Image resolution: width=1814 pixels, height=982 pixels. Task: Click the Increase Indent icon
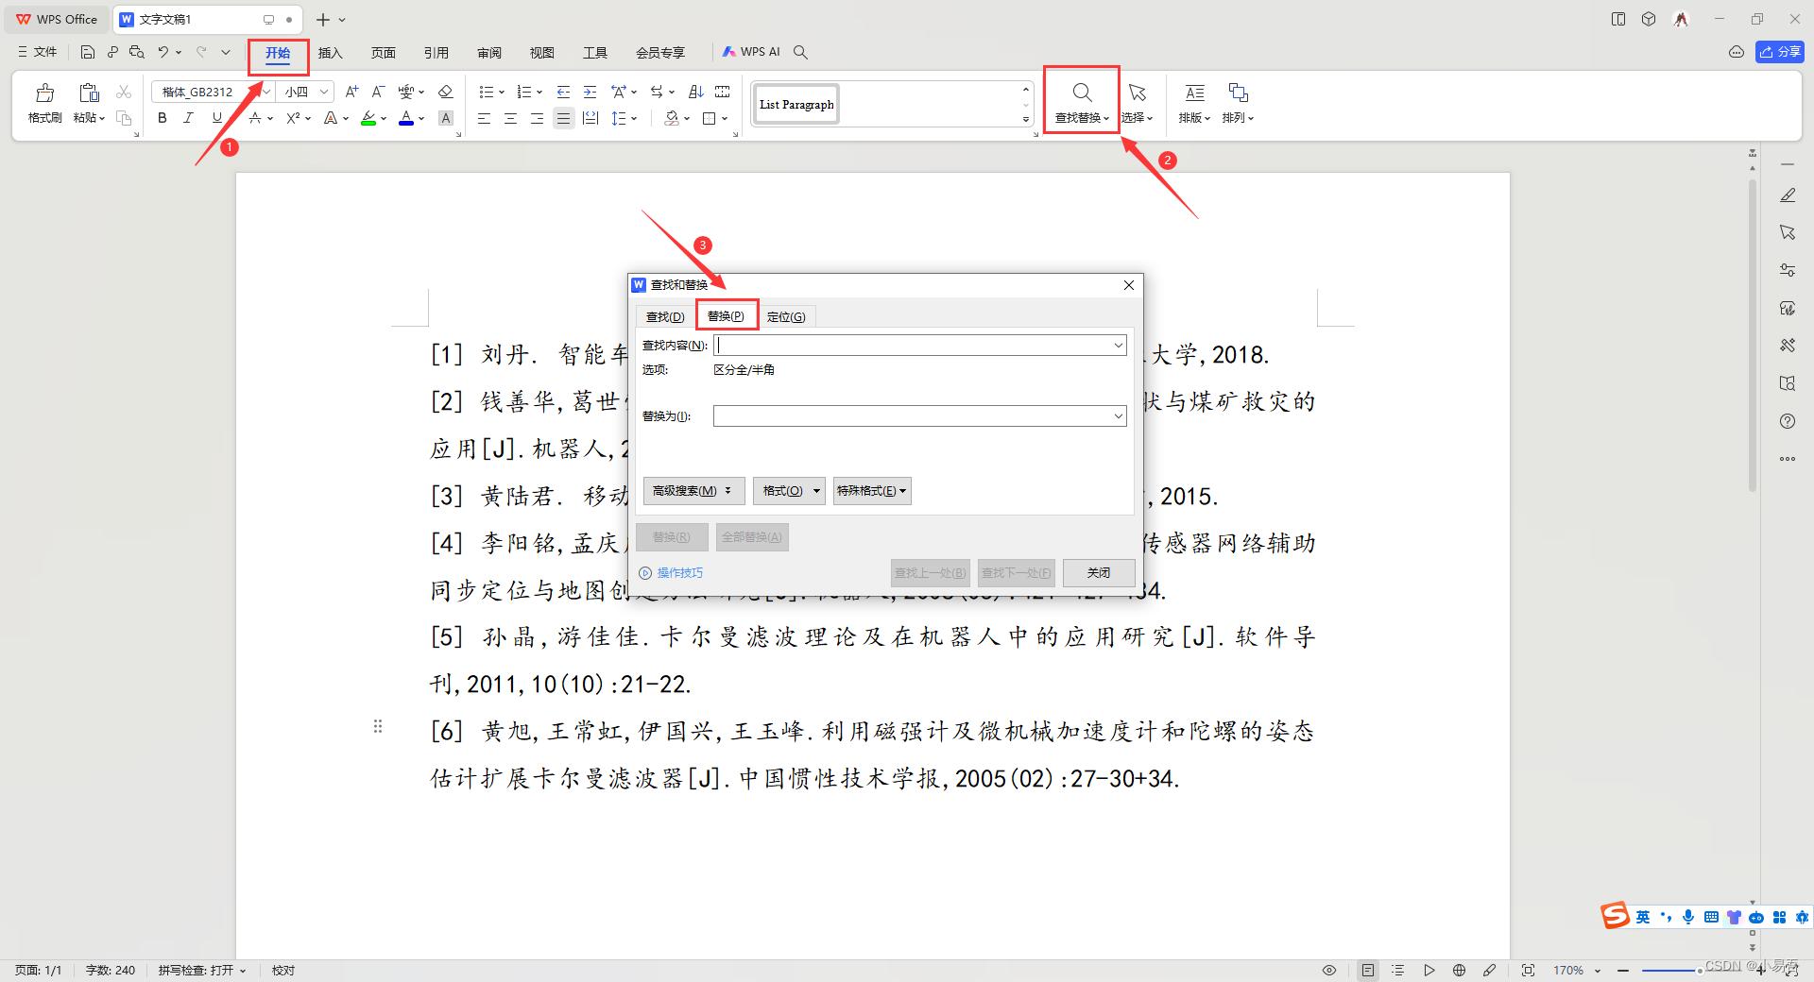pos(590,92)
